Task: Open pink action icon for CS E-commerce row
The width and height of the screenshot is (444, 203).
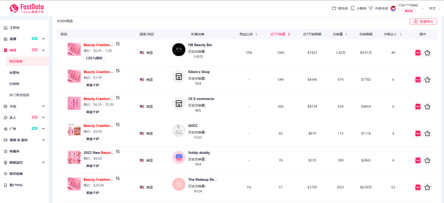Action: [418, 107]
